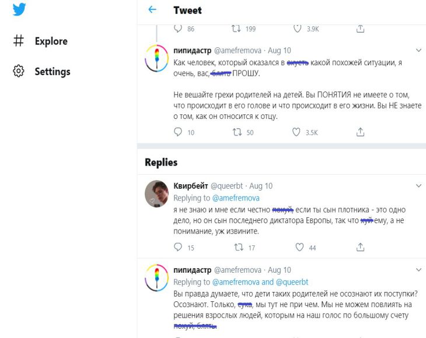The height and width of the screenshot is (338, 426).
Task: Click the @amefremova link under Квирбейт's reply
Action: click(x=232, y=198)
